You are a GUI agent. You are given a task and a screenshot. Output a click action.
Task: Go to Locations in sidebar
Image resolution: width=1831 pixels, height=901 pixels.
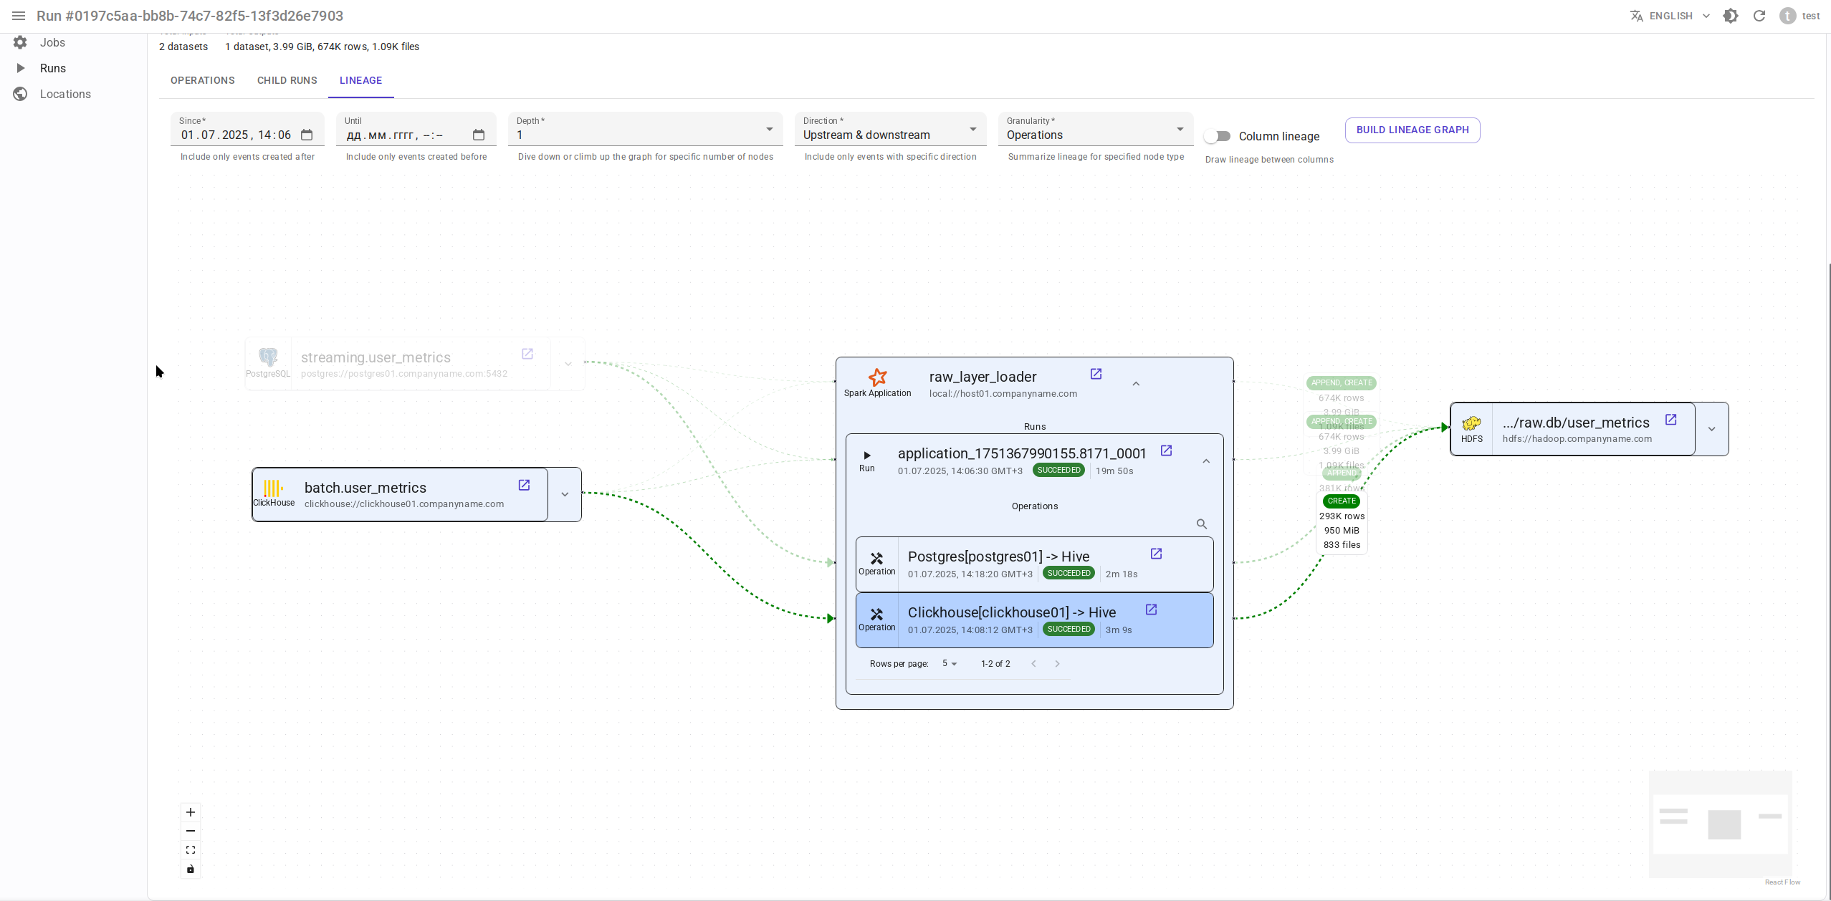tap(65, 94)
